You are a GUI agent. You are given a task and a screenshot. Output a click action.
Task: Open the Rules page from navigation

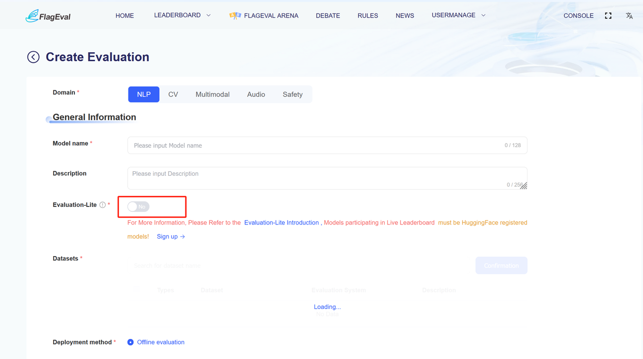pos(368,16)
